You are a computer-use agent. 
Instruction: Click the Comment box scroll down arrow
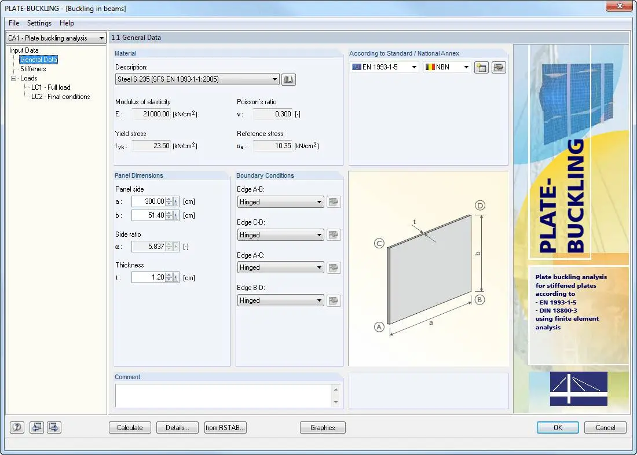click(336, 402)
